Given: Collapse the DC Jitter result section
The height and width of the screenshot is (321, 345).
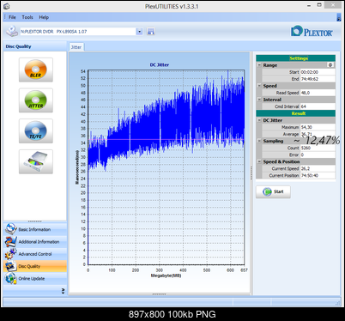Looking at the screenshot, I should (x=259, y=120).
